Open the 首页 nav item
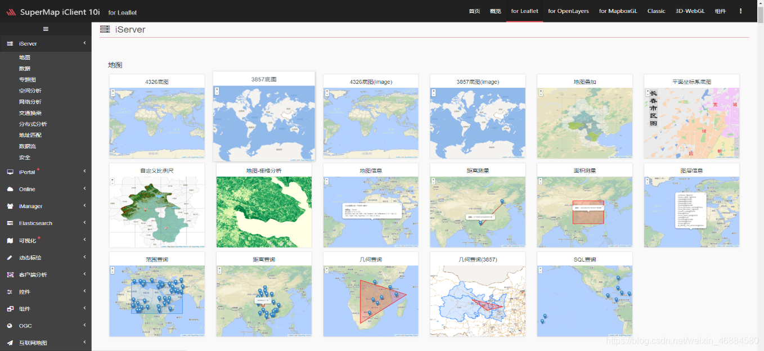This screenshot has height=351, width=764. (x=474, y=11)
